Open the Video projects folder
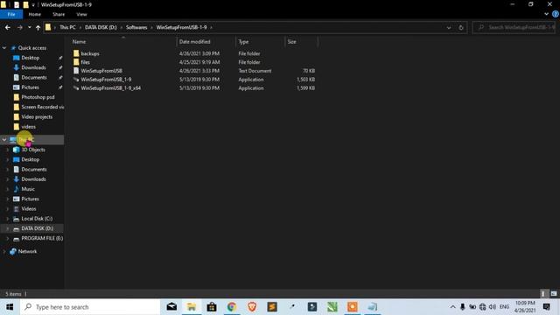 (x=37, y=116)
